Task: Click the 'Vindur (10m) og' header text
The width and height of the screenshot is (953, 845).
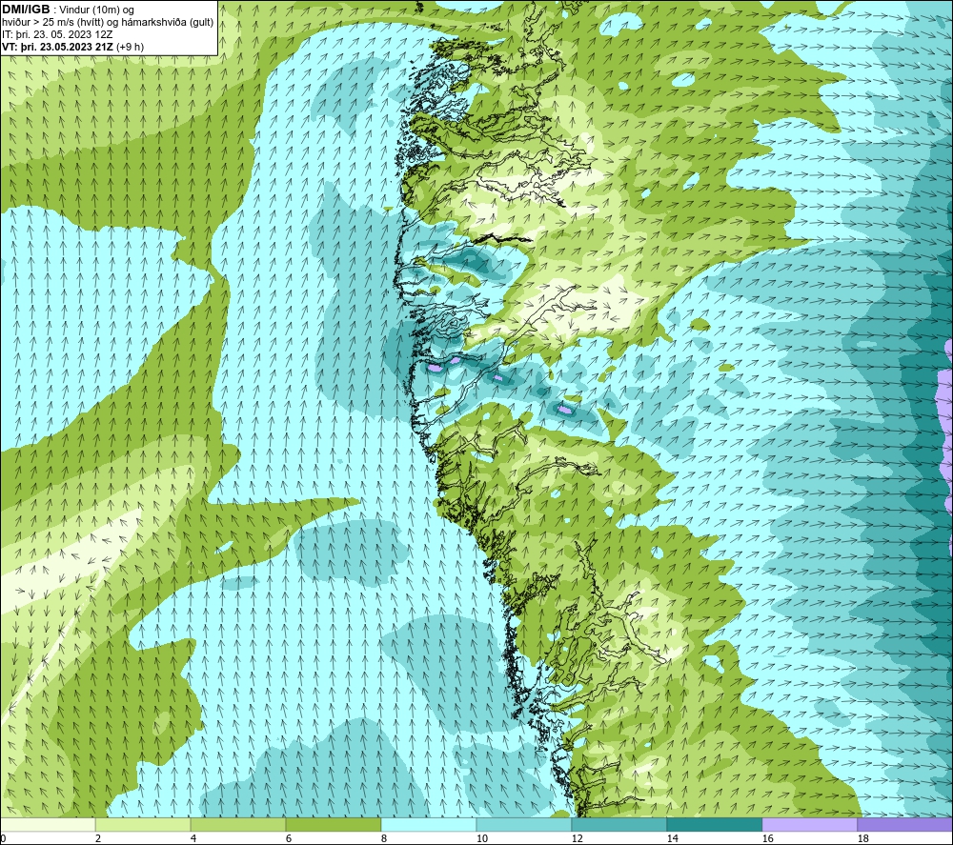Action: [96, 10]
